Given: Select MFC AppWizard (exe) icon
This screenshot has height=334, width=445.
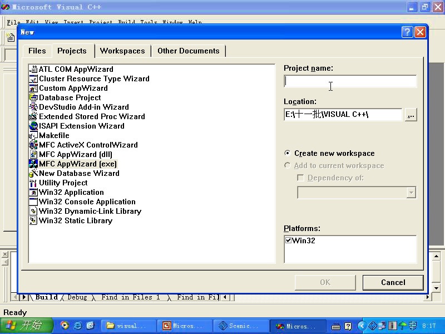Looking at the screenshot, I should click(33, 164).
